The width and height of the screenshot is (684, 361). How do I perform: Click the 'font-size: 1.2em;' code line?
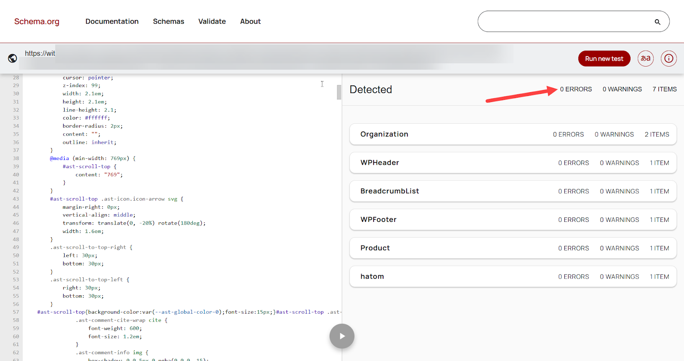click(115, 337)
